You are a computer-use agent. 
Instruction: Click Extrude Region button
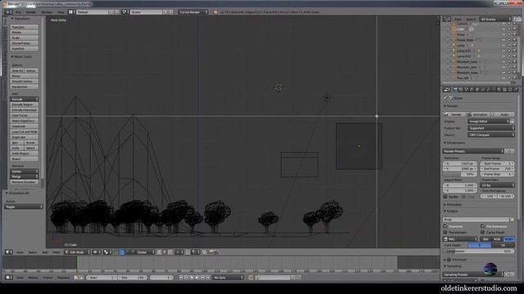(x=24, y=105)
